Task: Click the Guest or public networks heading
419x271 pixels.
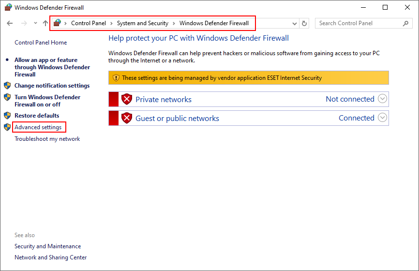Action: pos(177,119)
